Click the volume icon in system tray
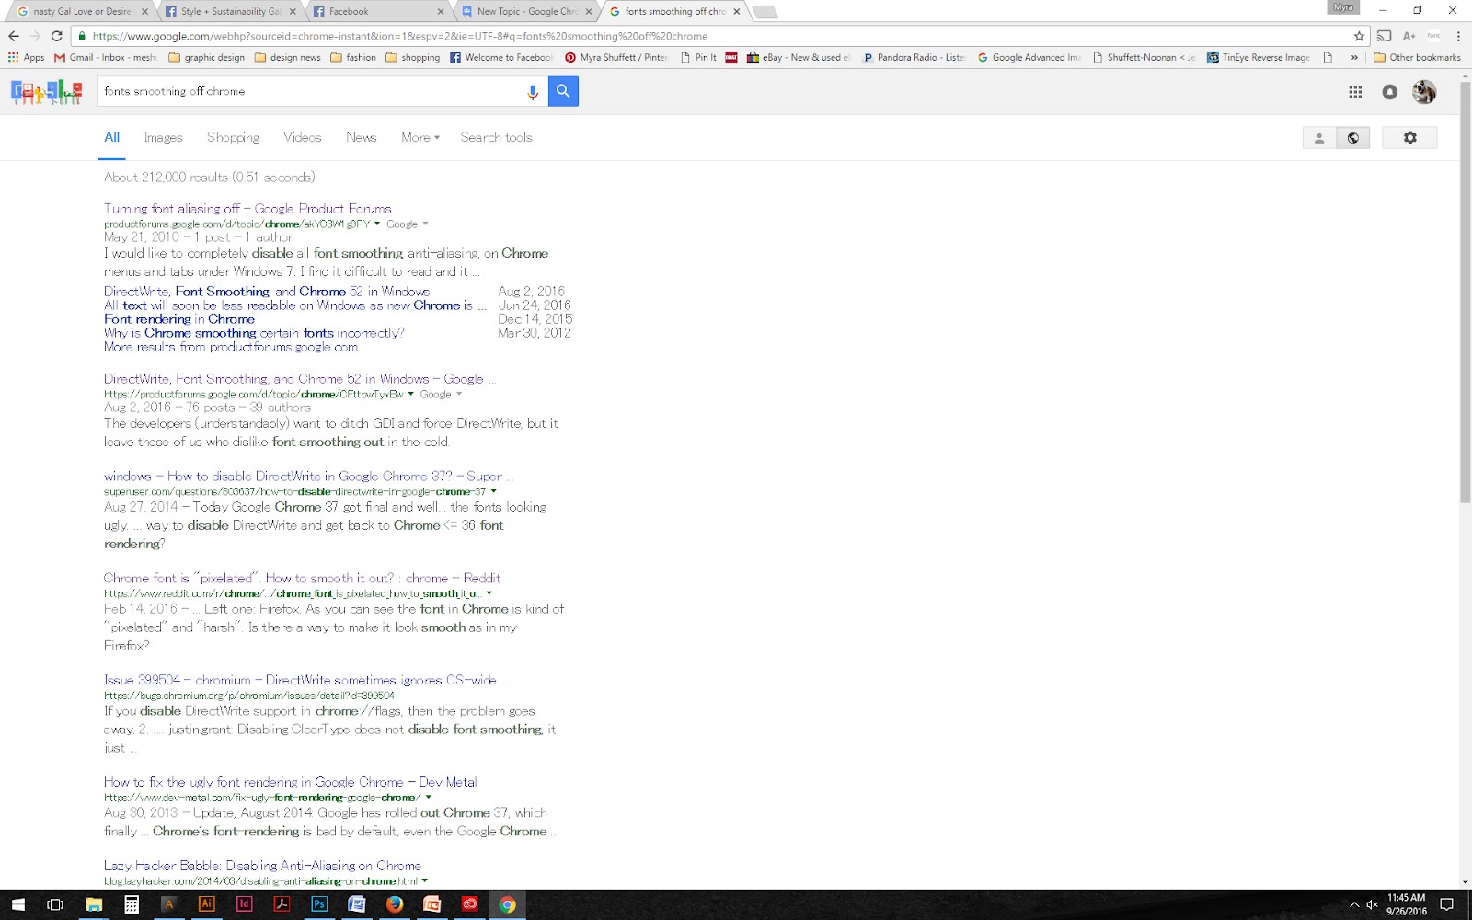Image resolution: width=1472 pixels, height=920 pixels. 1372,904
